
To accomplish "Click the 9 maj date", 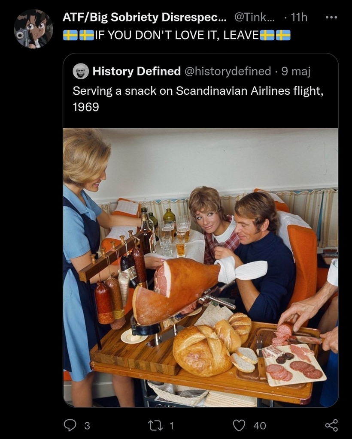I will [296, 71].
